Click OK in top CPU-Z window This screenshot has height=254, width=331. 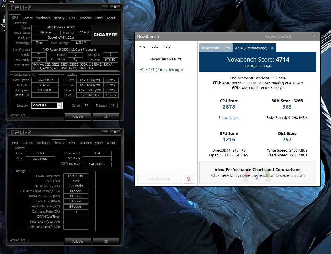(106, 117)
